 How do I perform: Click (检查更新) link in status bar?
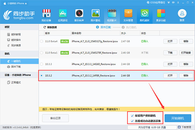point(35,127)
